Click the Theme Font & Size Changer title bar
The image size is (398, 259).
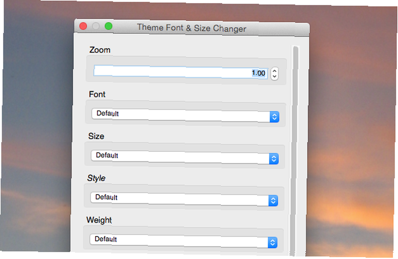(x=192, y=28)
